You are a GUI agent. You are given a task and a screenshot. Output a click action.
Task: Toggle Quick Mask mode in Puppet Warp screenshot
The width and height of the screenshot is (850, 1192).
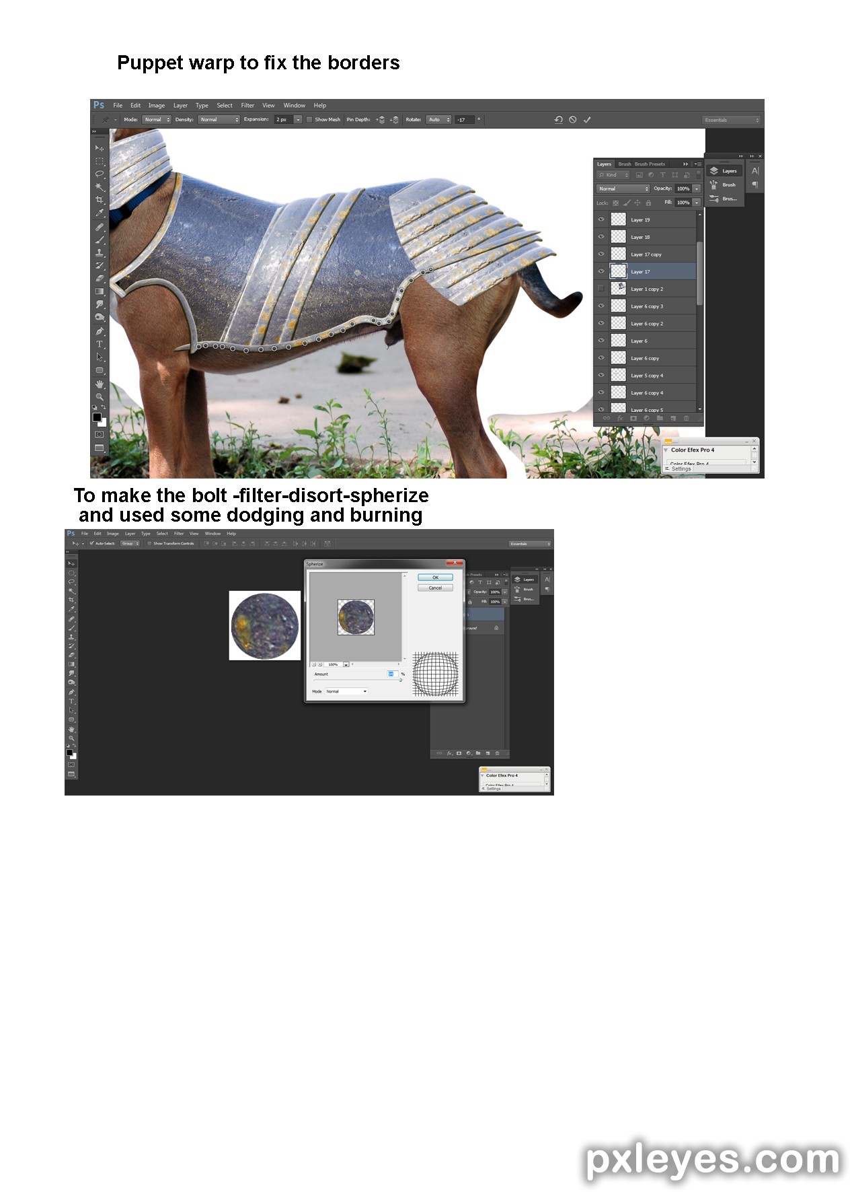pyautogui.click(x=99, y=435)
